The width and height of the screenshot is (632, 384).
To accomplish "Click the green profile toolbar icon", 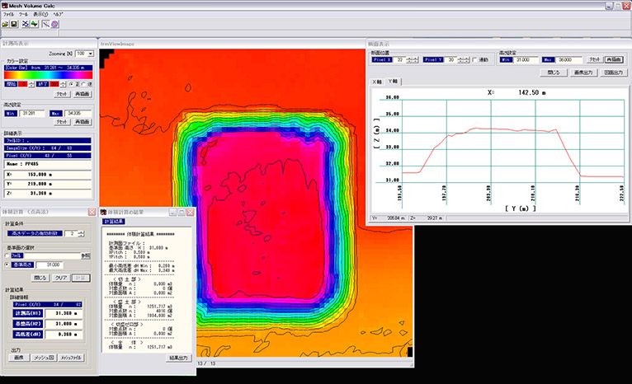I will (35, 25).
